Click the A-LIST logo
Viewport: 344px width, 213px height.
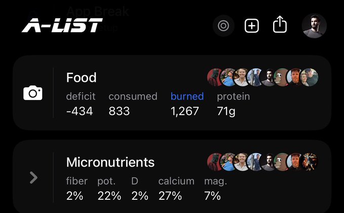62,25
